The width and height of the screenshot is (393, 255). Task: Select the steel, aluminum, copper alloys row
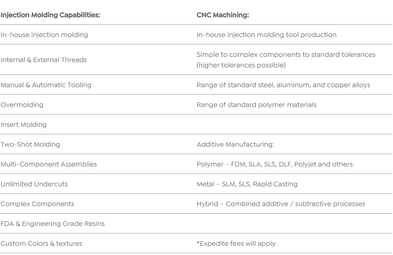[283, 85]
